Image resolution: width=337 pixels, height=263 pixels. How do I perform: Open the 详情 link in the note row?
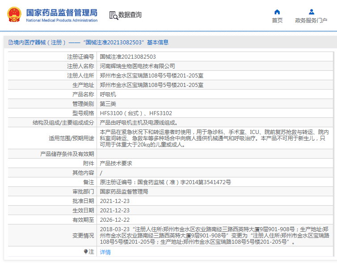click(105, 252)
